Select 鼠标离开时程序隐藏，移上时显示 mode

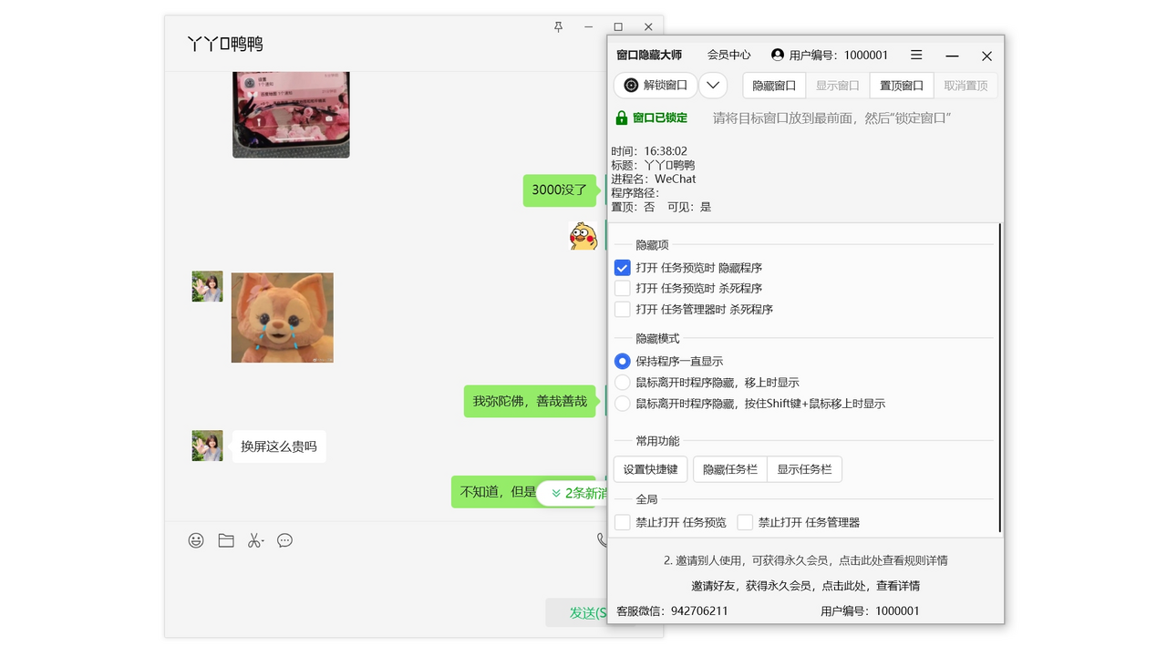[622, 382]
